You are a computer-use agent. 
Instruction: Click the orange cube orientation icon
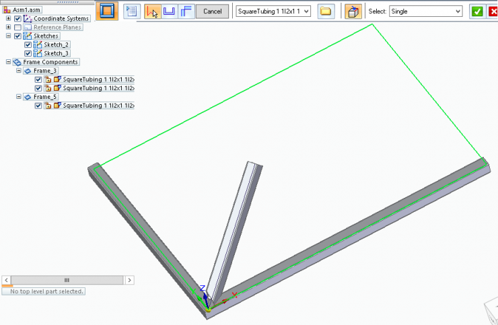pos(353,11)
